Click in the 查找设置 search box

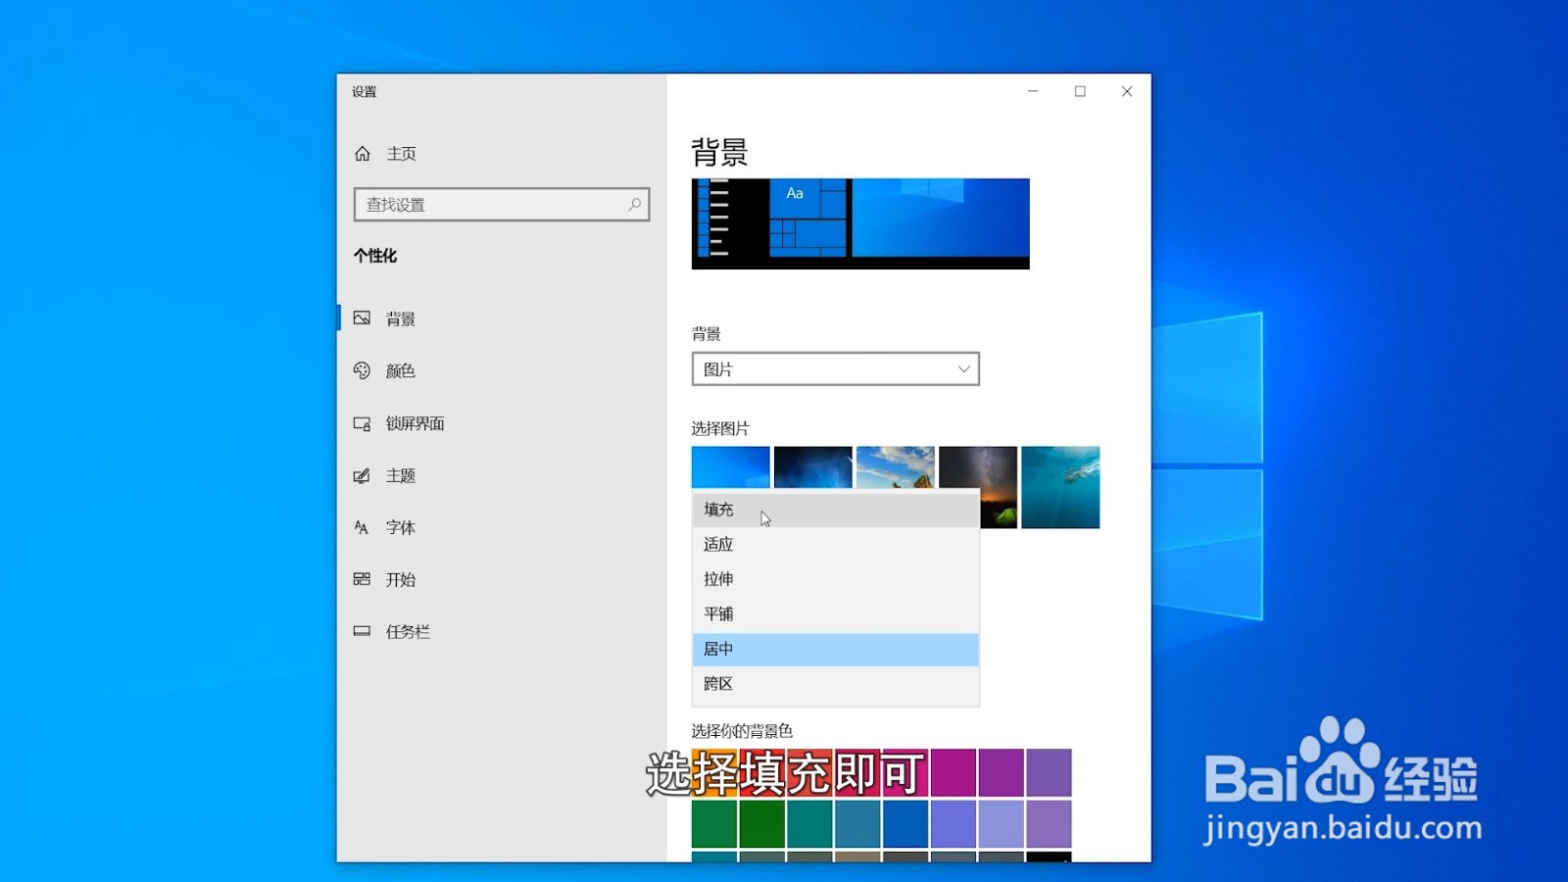[502, 204]
